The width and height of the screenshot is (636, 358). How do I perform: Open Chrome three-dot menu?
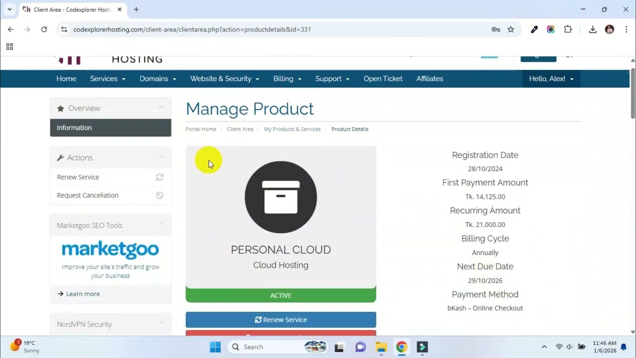[x=626, y=29]
